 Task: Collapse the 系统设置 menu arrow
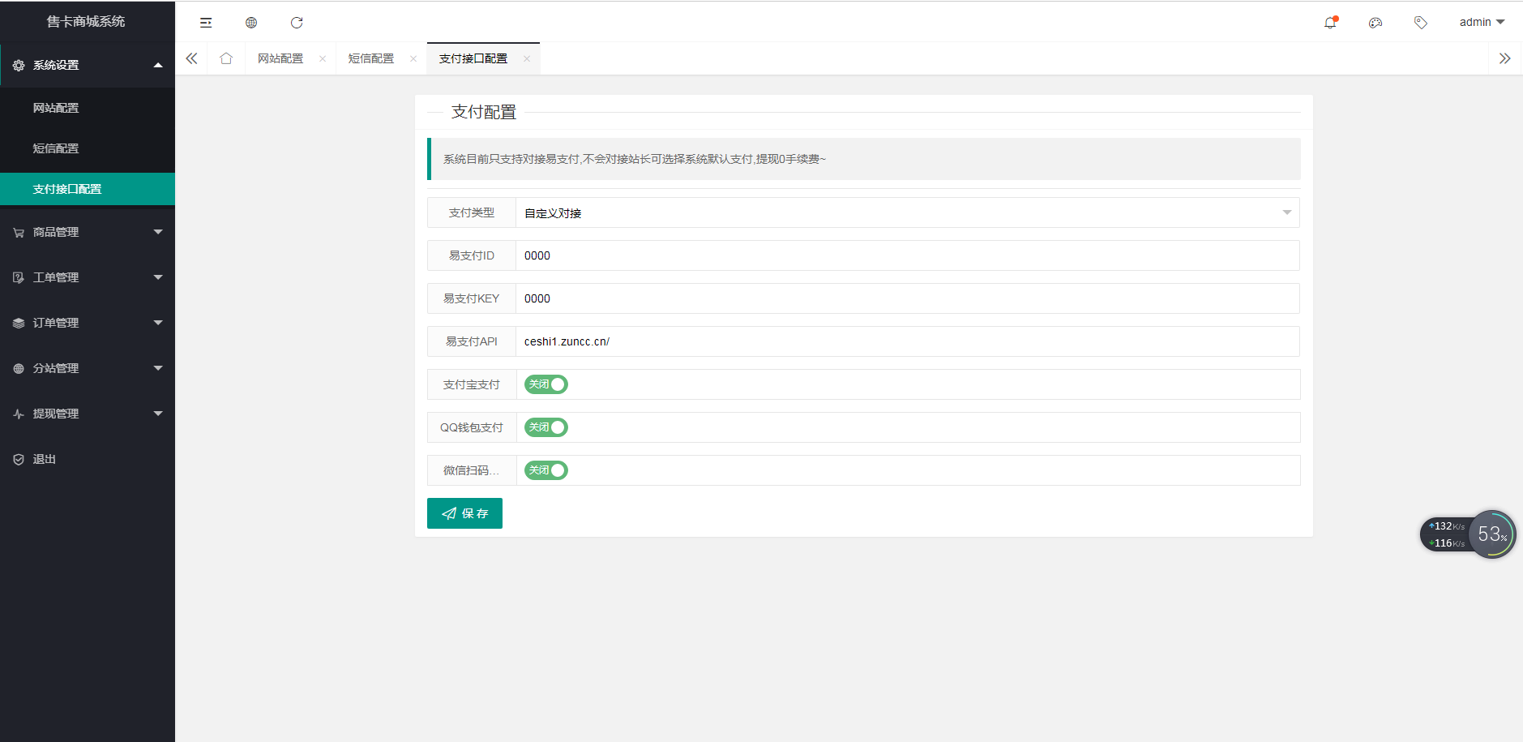point(158,65)
